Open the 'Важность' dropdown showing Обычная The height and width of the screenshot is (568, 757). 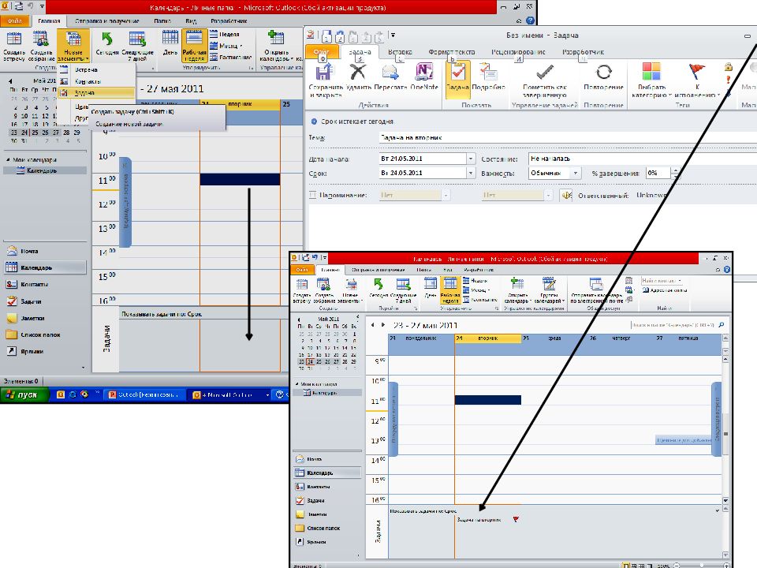tap(575, 173)
